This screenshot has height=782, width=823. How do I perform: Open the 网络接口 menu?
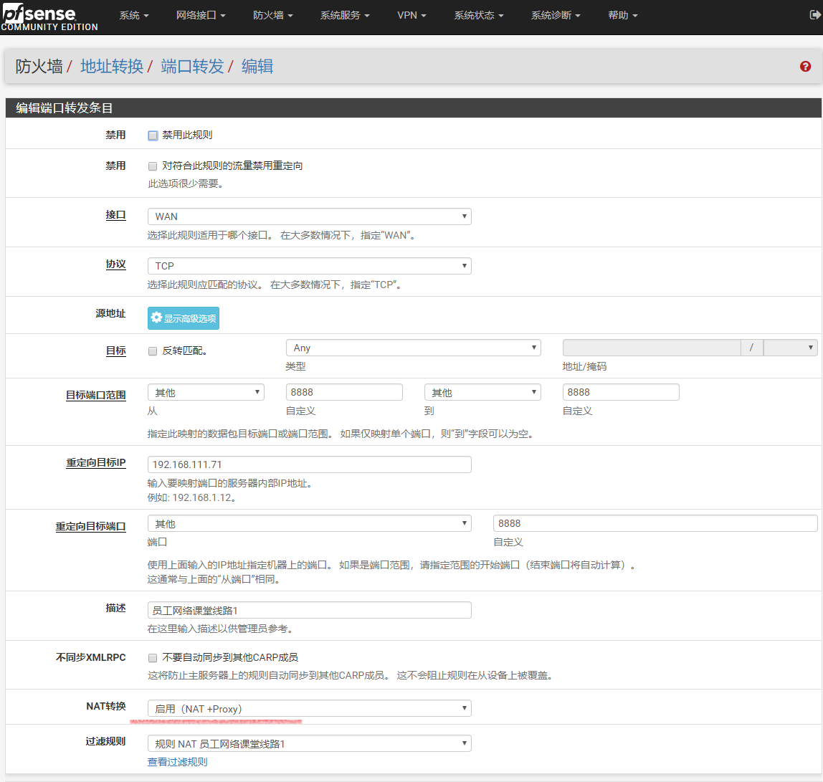point(201,15)
